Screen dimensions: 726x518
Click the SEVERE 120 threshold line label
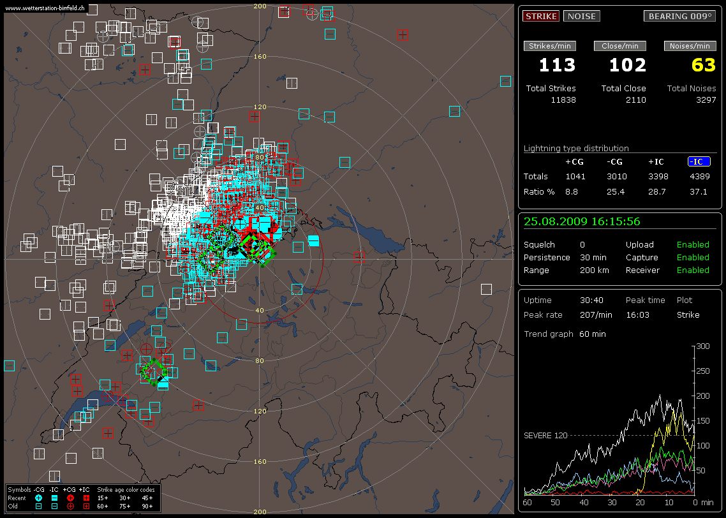pyautogui.click(x=545, y=436)
